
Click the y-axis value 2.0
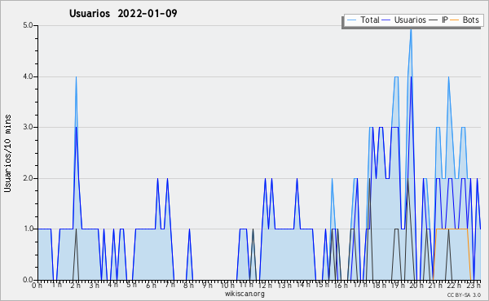[28, 178]
